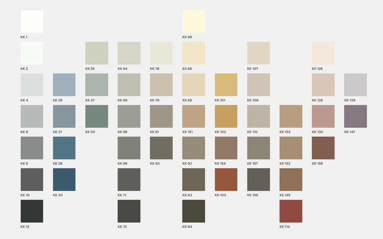Choose the KK 30 dark blue swatch
The height and width of the screenshot is (239, 383).
pyautogui.click(x=64, y=180)
